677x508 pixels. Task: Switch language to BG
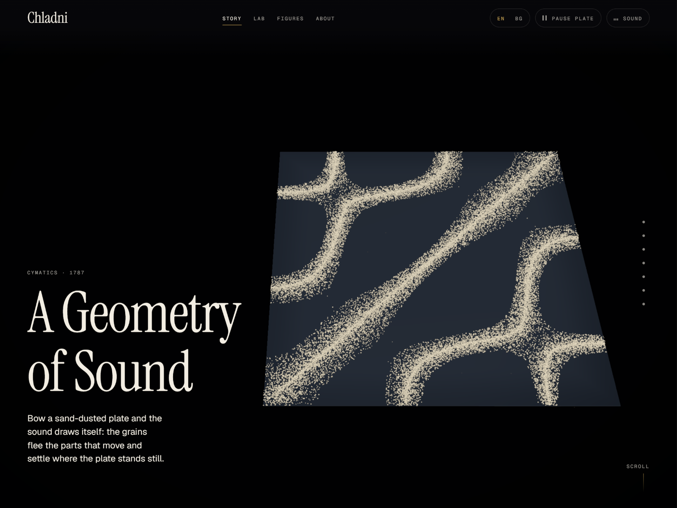[x=519, y=19]
